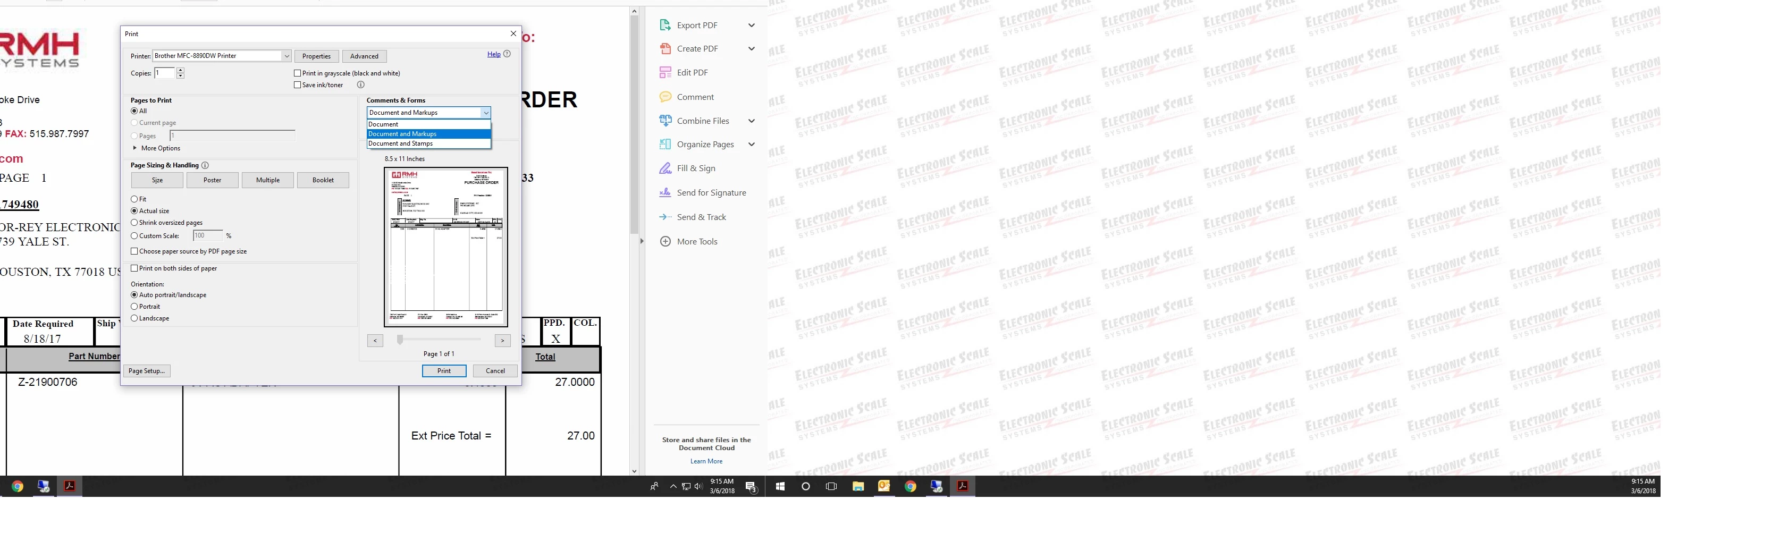Open the Learn More link
Screen dimensions: 1786x558
coord(706,460)
